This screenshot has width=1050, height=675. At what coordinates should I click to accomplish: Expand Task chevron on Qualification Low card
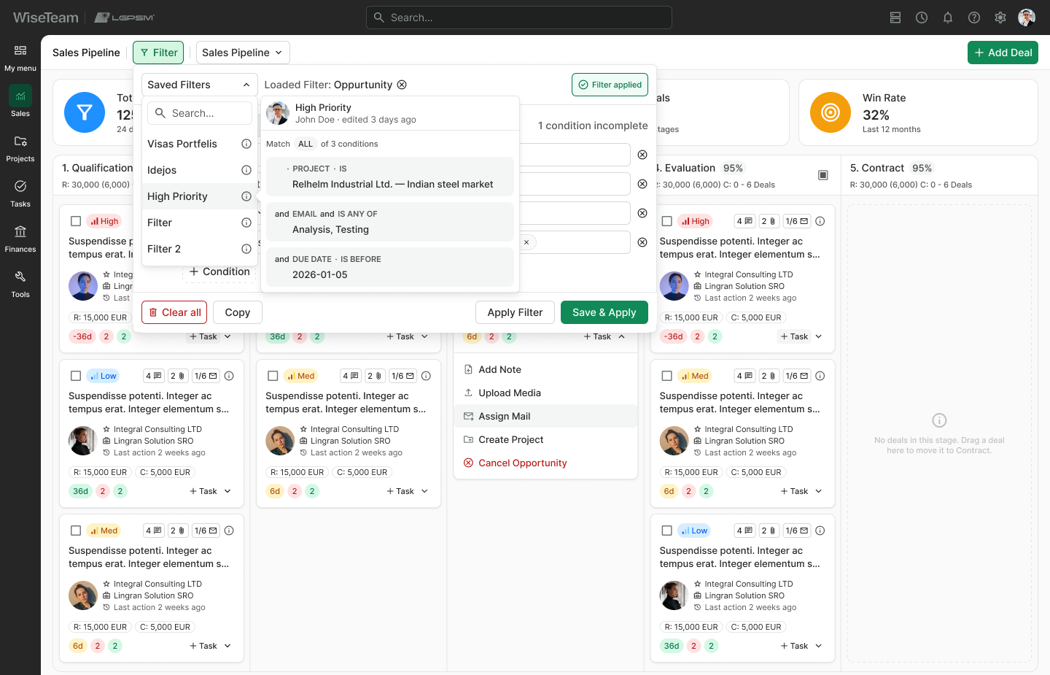pos(228,491)
